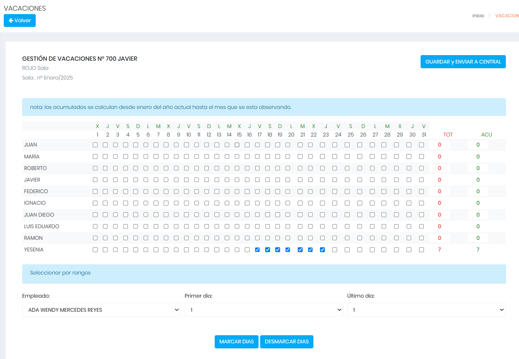Image resolution: width=519 pixels, height=359 pixels.
Task: Click the VACACION breadcrumb item
Action: (507, 16)
